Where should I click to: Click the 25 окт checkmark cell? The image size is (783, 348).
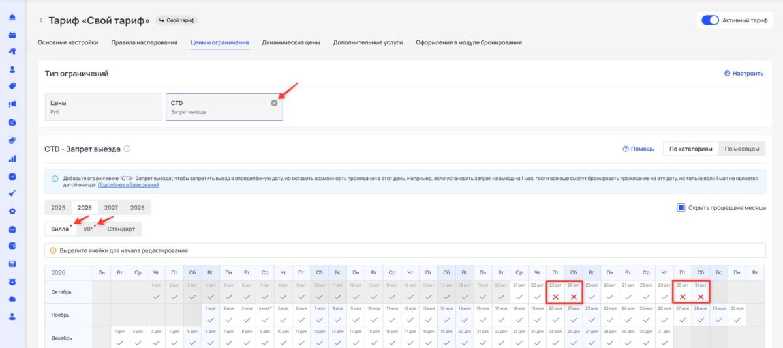tap(592, 291)
